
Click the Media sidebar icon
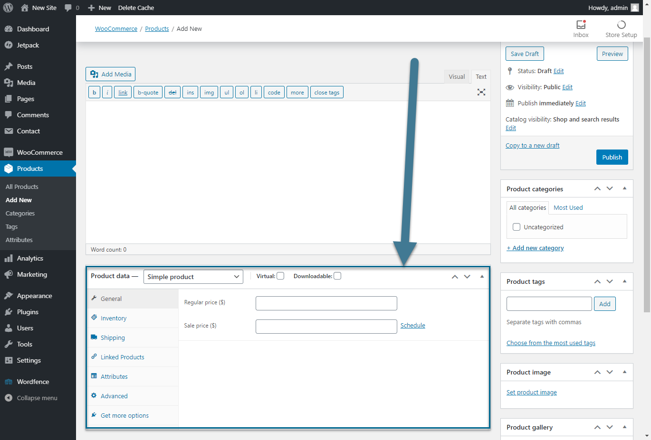point(9,83)
